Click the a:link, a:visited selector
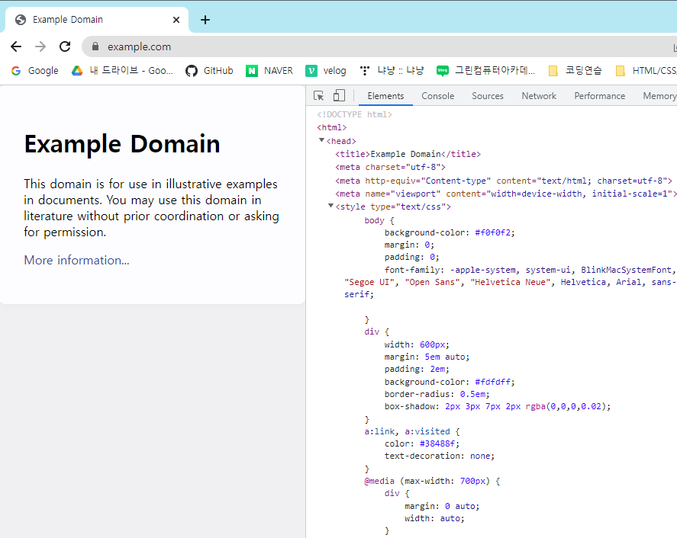The height and width of the screenshot is (538, 677). (x=407, y=431)
